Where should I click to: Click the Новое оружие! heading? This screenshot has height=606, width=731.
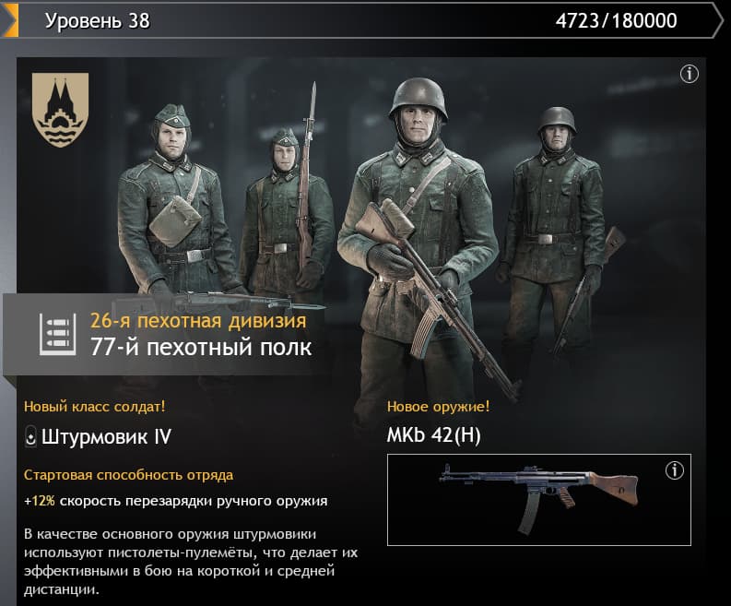(438, 407)
